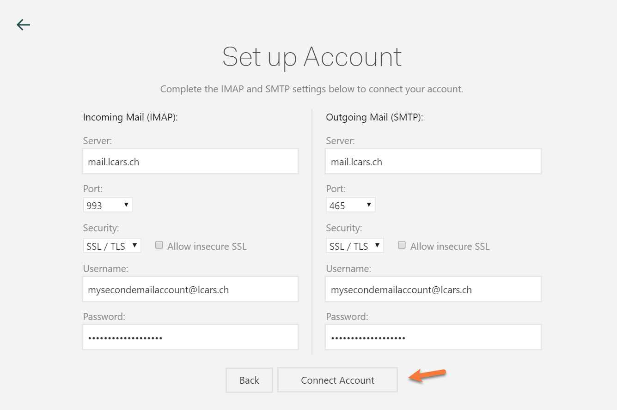
Task: Open the IMAP Security dropdown showing SSL / TLS
Action: click(112, 245)
